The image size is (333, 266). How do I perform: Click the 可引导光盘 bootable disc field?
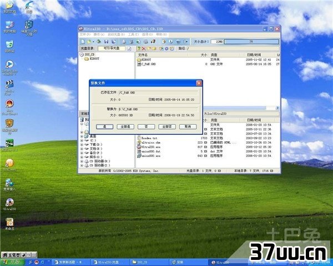pos(112,48)
